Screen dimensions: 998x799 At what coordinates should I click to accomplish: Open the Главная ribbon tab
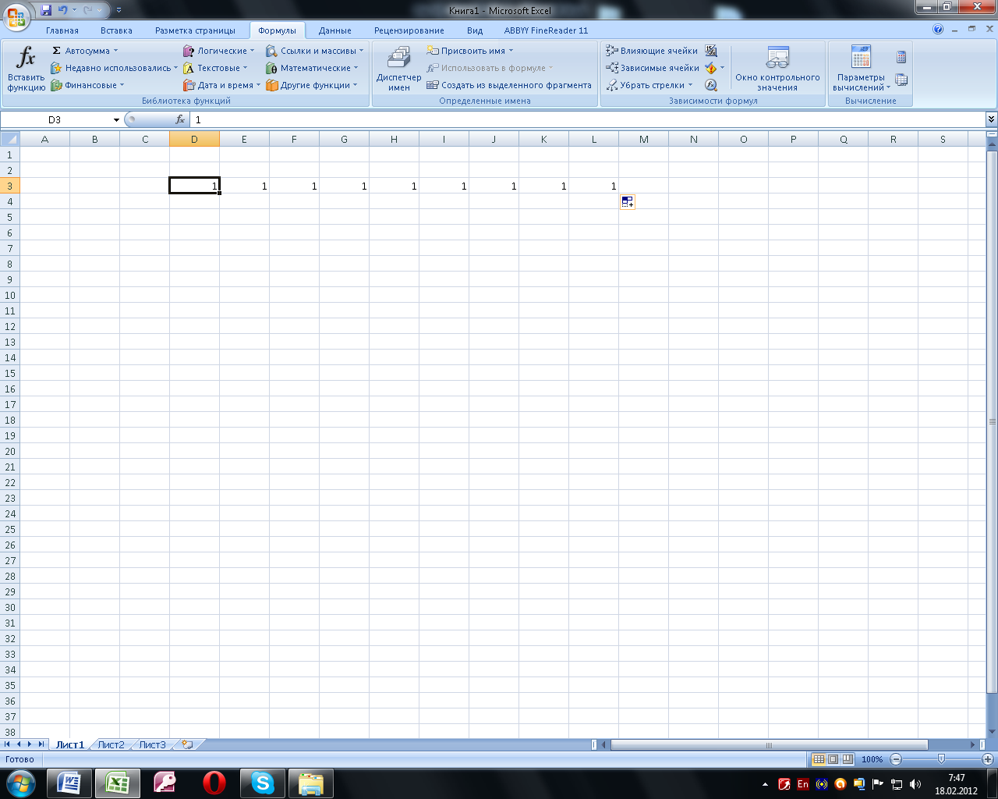[x=62, y=30]
